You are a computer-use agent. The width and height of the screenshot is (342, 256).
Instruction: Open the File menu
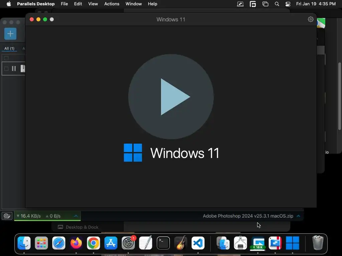point(64,4)
